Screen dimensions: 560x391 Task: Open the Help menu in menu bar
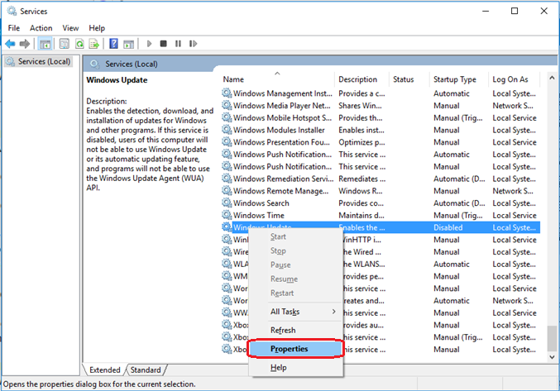[97, 28]
